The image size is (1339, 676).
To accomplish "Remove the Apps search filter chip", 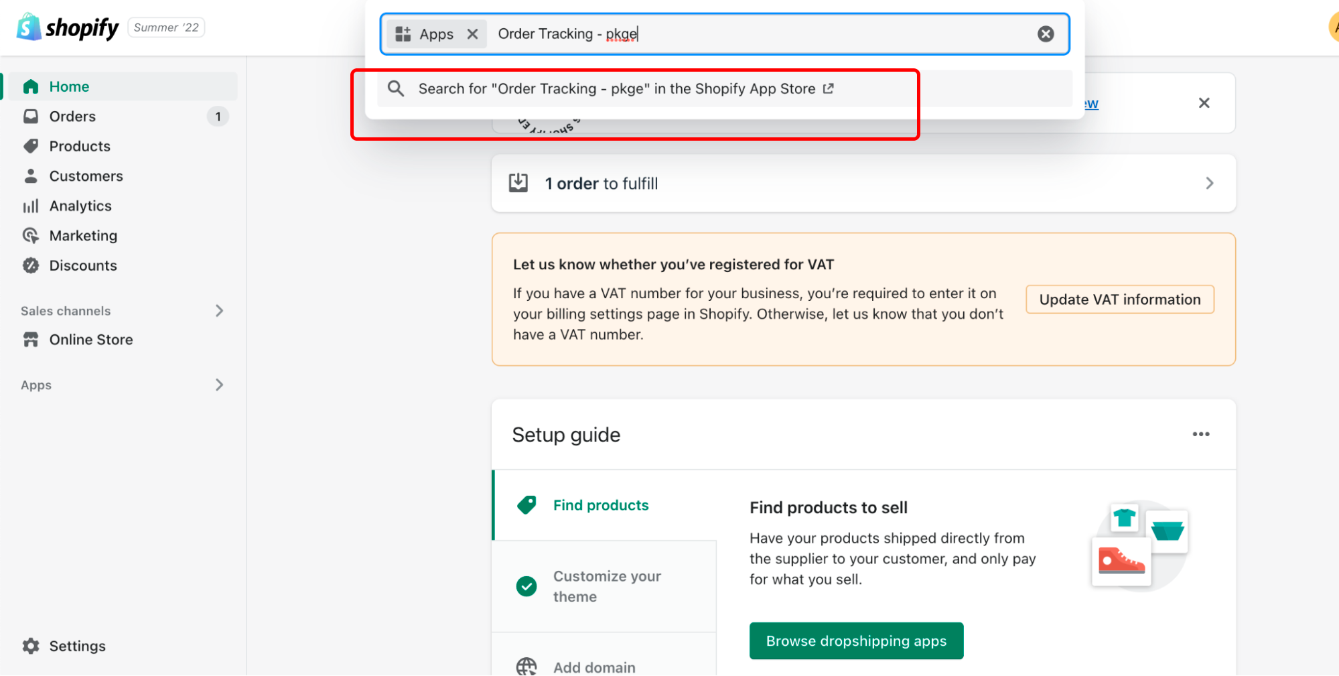I will coord(473,34).
